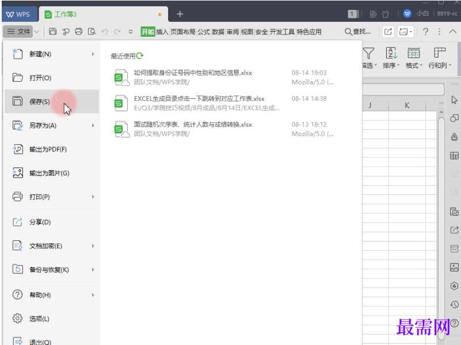Select 打开(O) in file menu
Viewport: 461px width, 345px height.
[52, 78]
